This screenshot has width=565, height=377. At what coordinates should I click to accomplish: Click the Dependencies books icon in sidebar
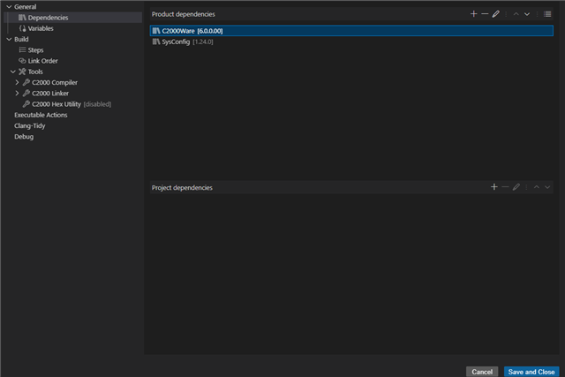pyautogui.click(x=22, y=18)
